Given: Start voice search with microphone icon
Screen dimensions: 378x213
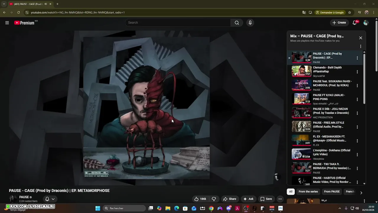Looking at the screenshot, I should coord(250,23).
